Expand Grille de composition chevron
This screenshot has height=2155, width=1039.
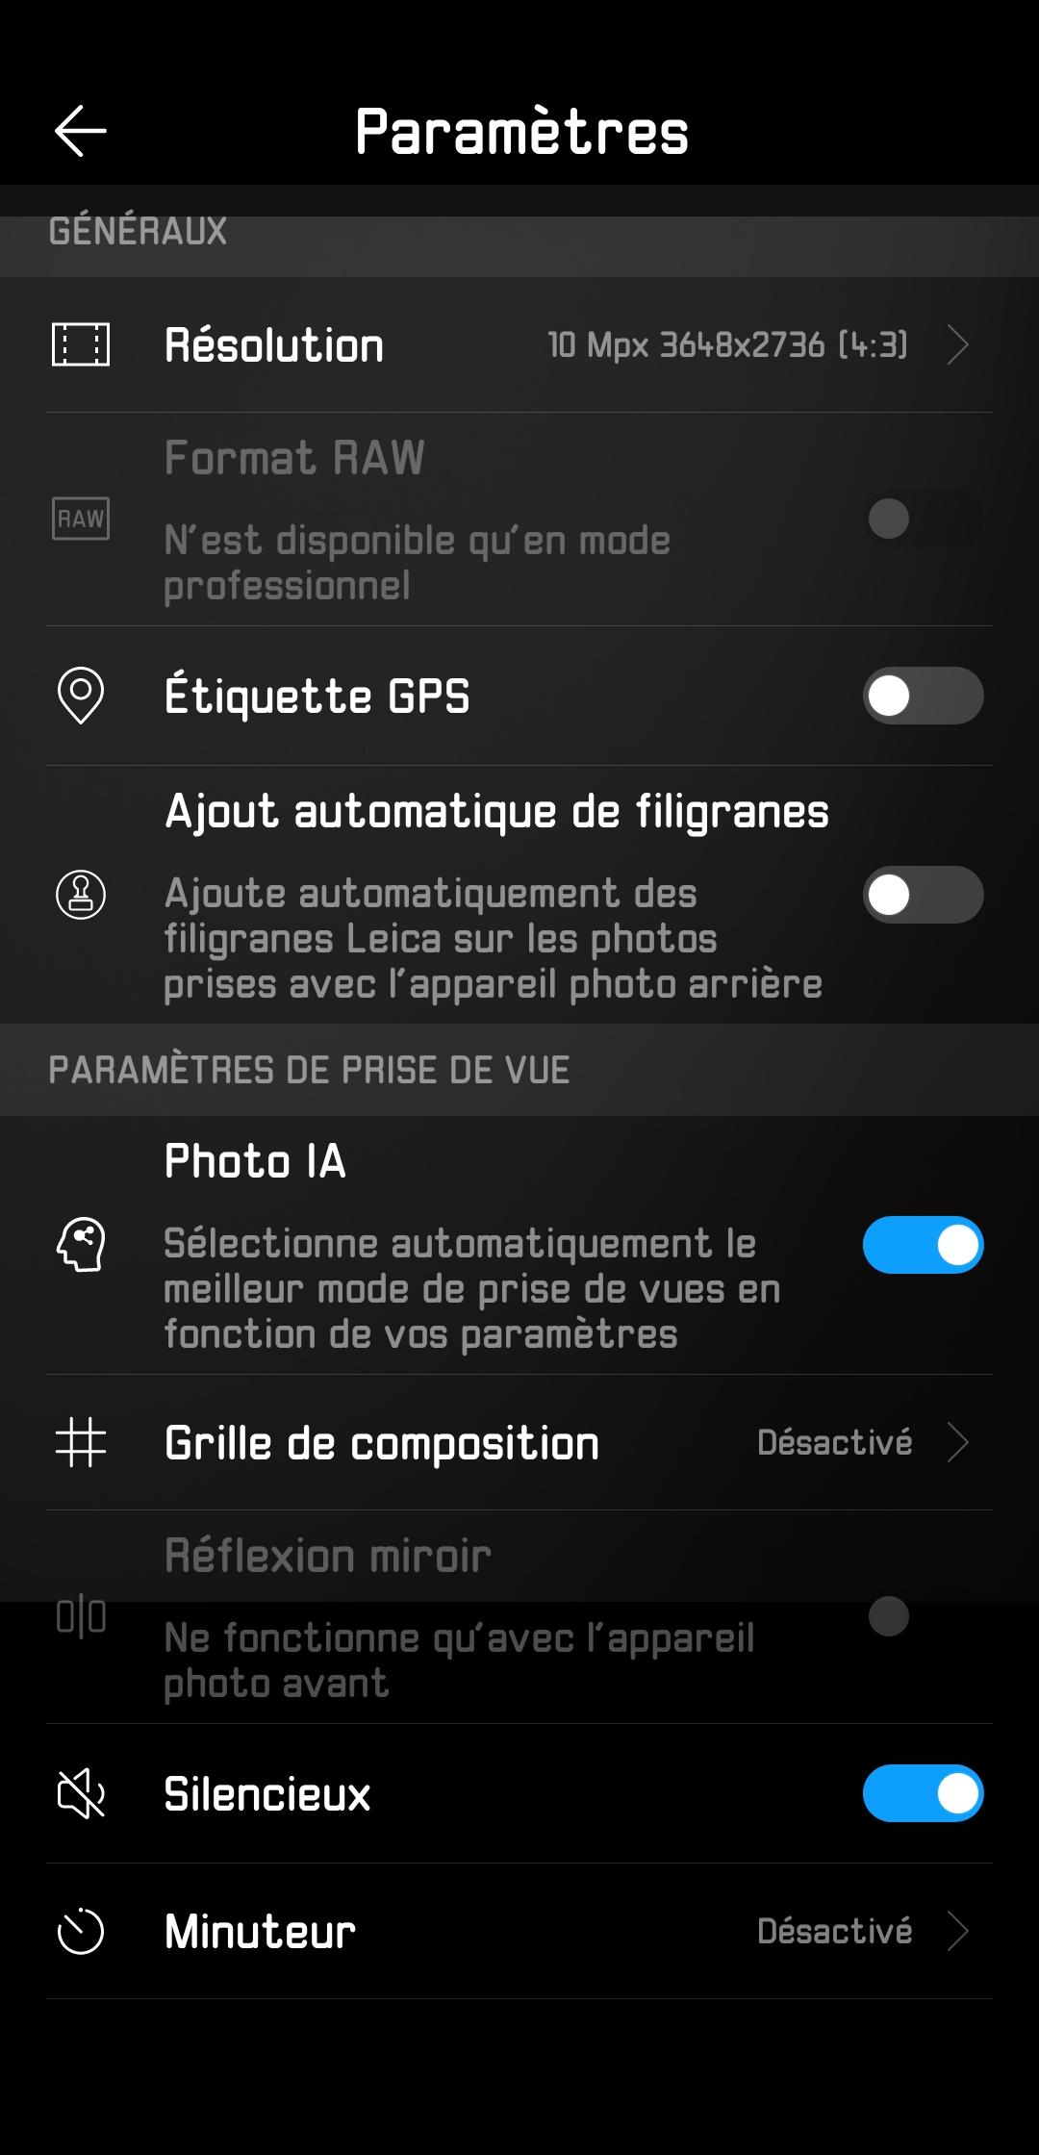(957, 1442)
